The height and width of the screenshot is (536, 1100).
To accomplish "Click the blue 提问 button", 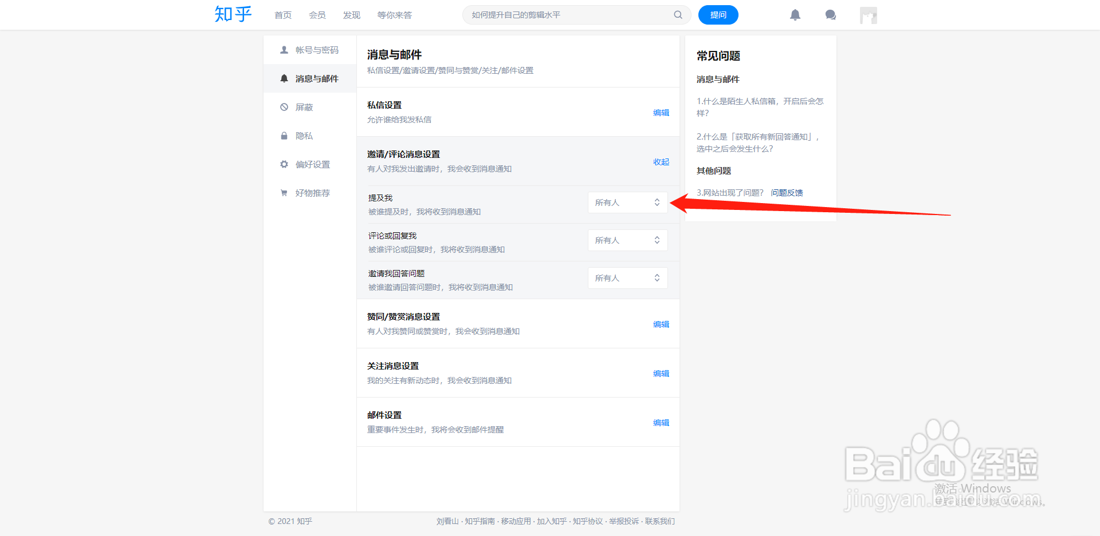I will coord(718,15).
